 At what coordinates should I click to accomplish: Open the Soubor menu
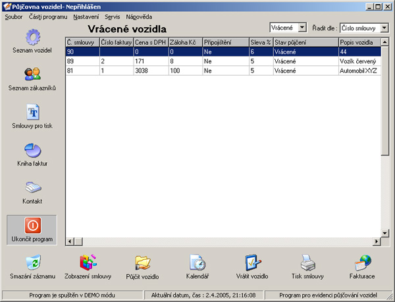[x=13, y=16]
